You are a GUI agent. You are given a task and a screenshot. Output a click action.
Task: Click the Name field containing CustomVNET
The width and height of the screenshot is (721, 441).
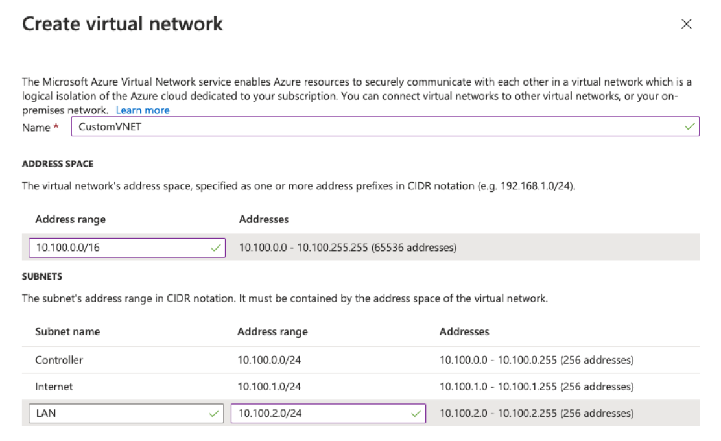[x=376, y=127]
